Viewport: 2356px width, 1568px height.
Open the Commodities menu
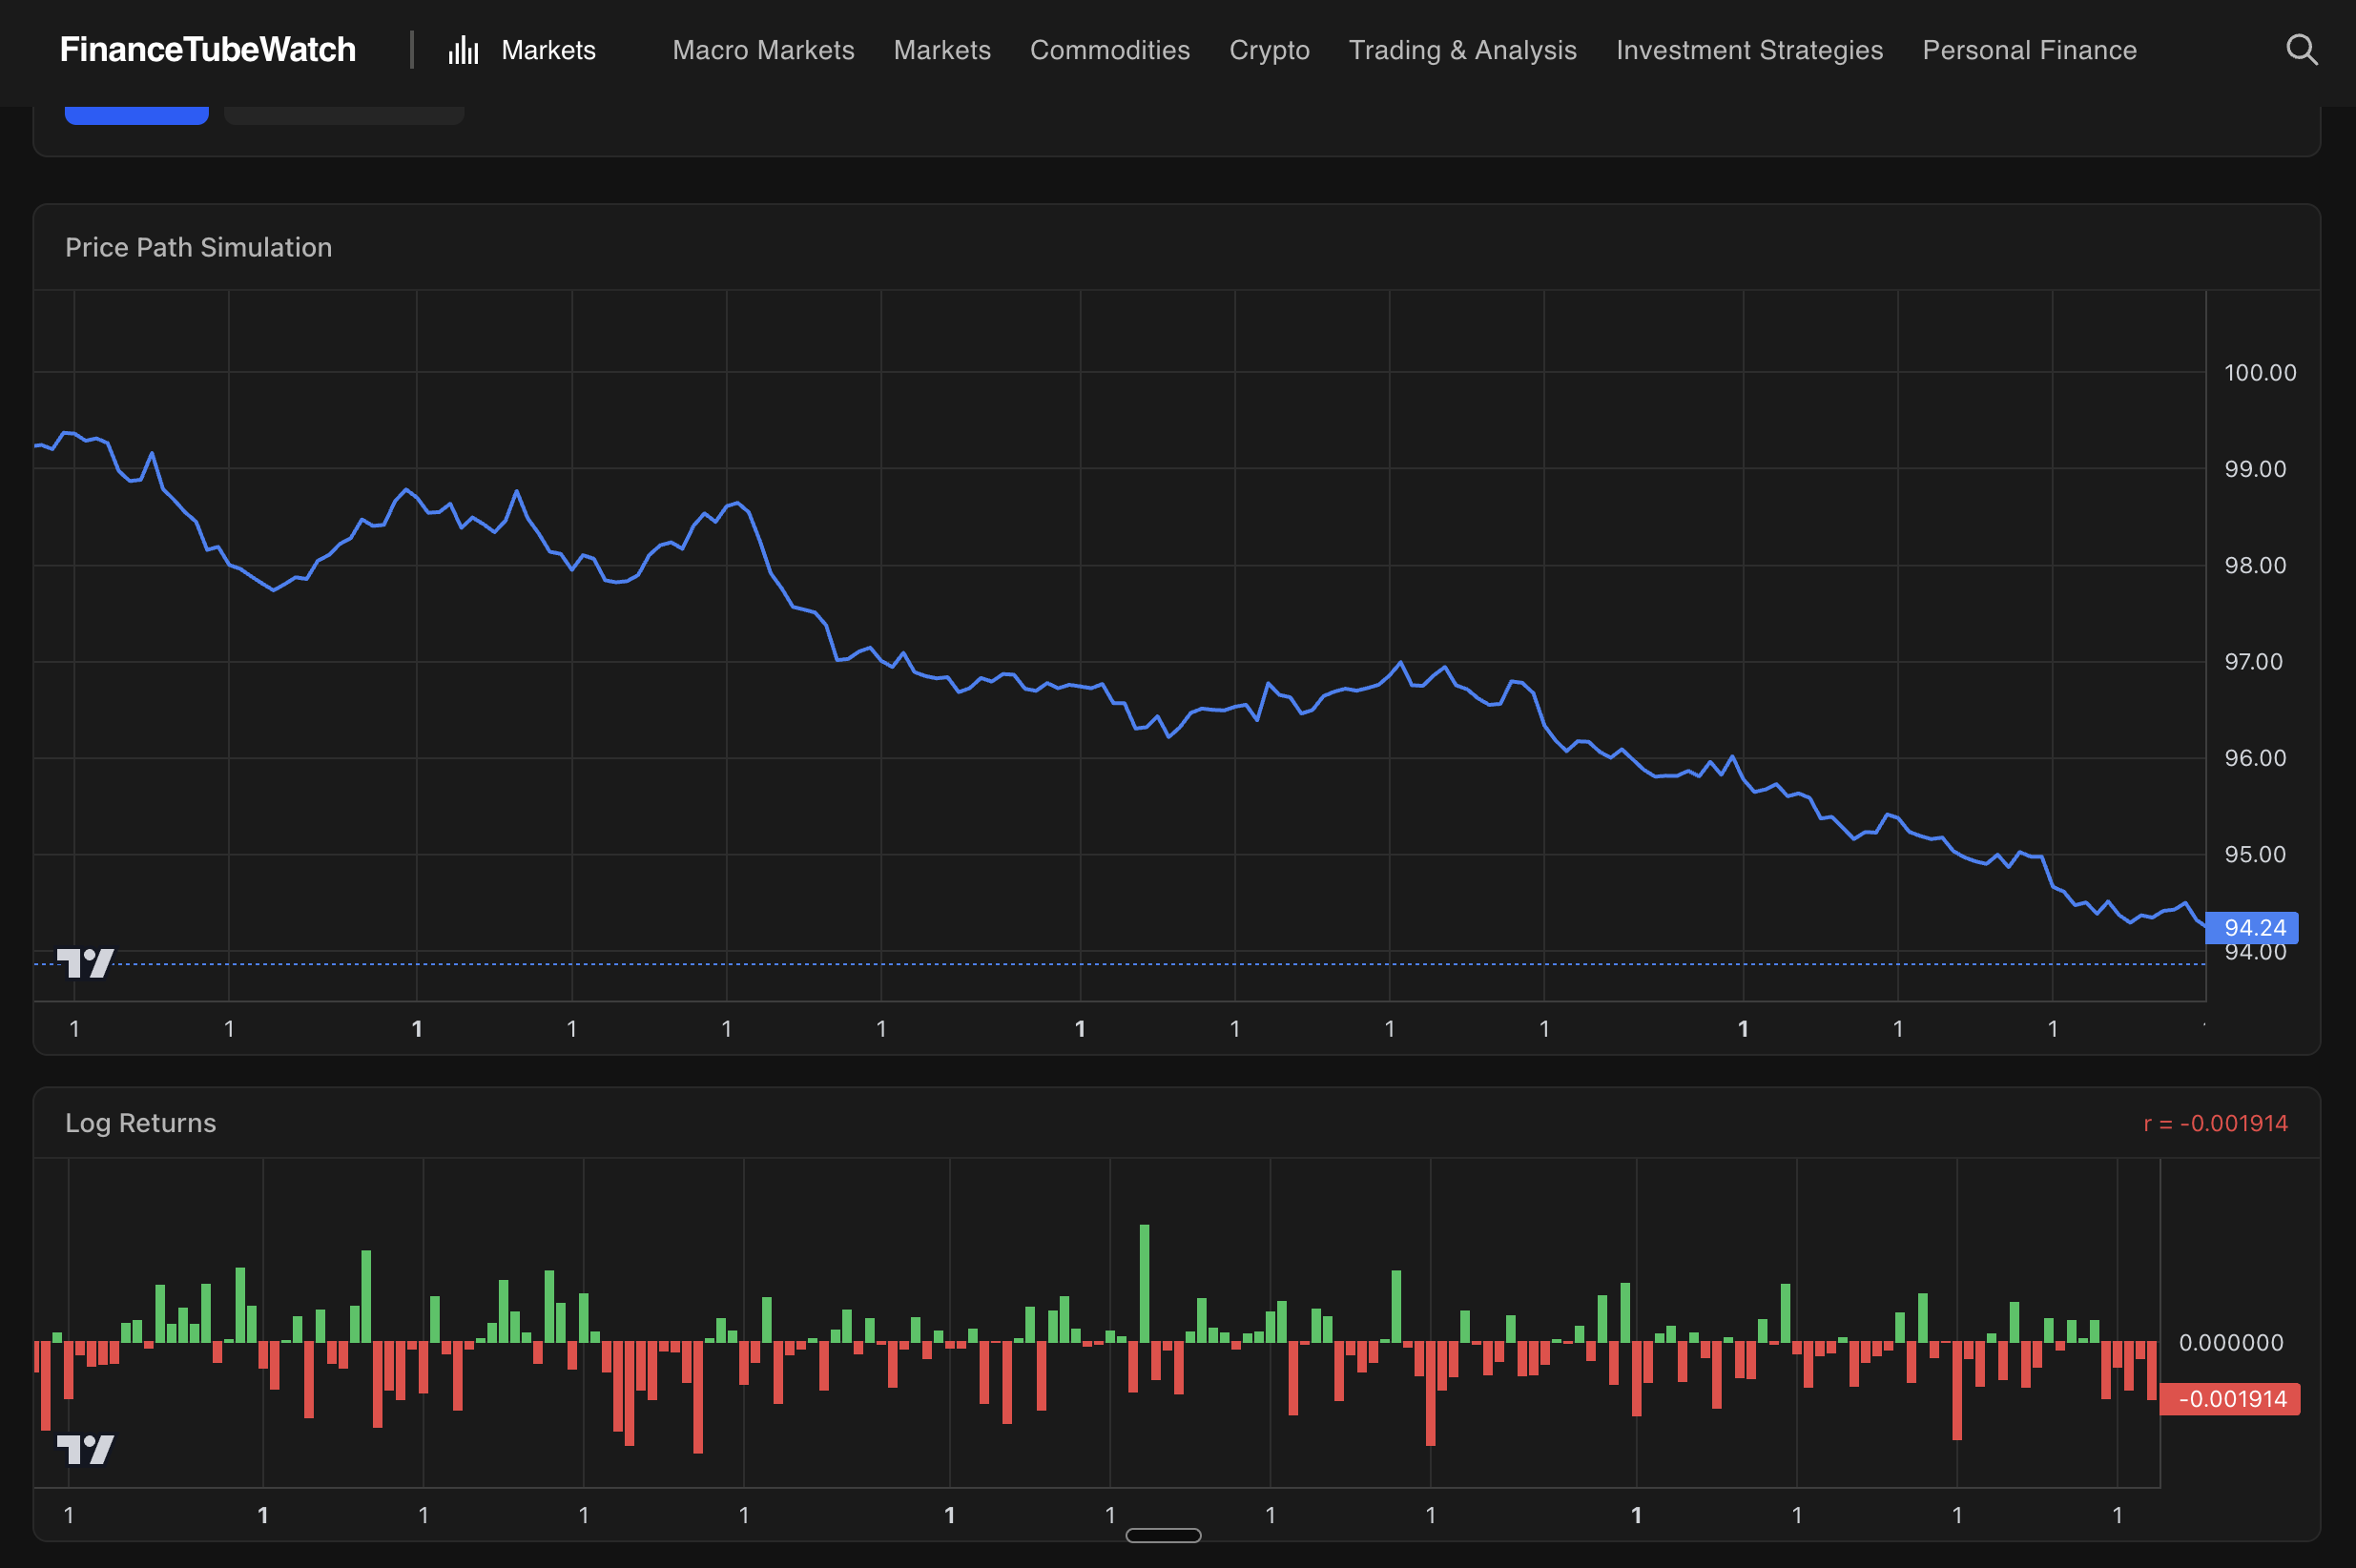pos(1110,49)
